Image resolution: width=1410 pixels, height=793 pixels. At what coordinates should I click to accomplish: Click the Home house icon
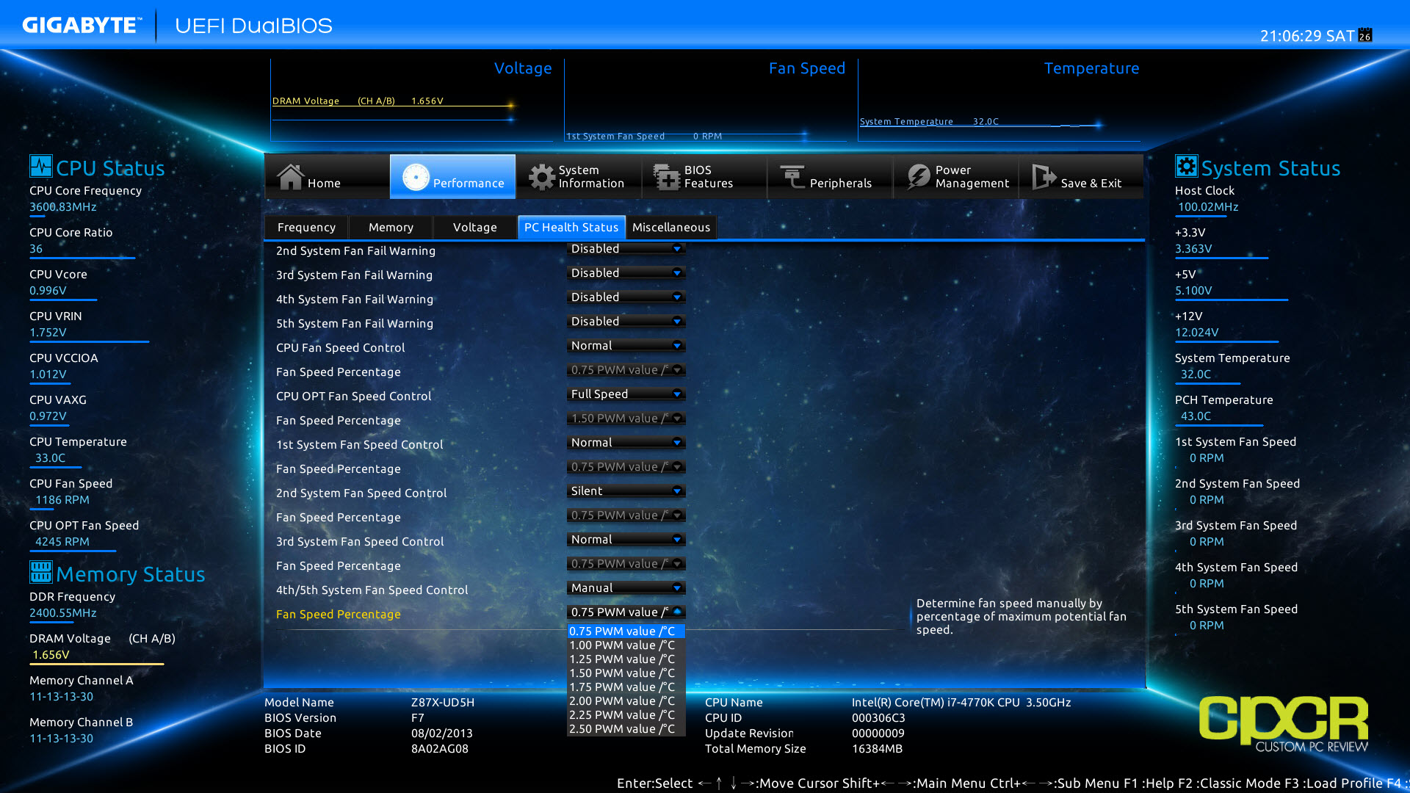pos(290,177)
